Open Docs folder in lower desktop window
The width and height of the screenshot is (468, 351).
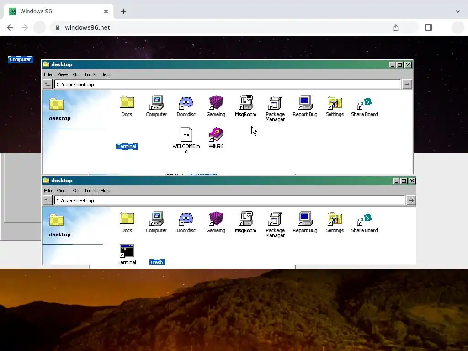click(127, 222)
